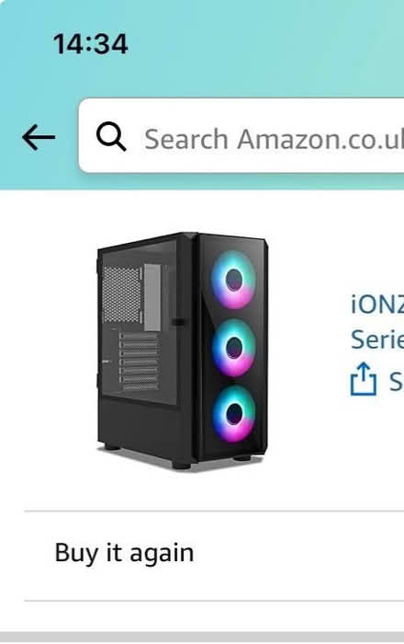Click the Series line of product title
This screenshot has height=644, width=404.
pyautogui.click(x=377, y=339)
